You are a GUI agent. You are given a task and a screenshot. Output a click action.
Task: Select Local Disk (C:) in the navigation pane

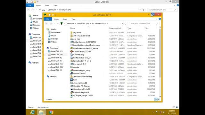click(x=57, y=51)
